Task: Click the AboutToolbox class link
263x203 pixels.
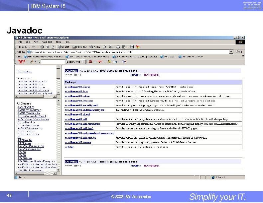Action: [x=26, y=107]
